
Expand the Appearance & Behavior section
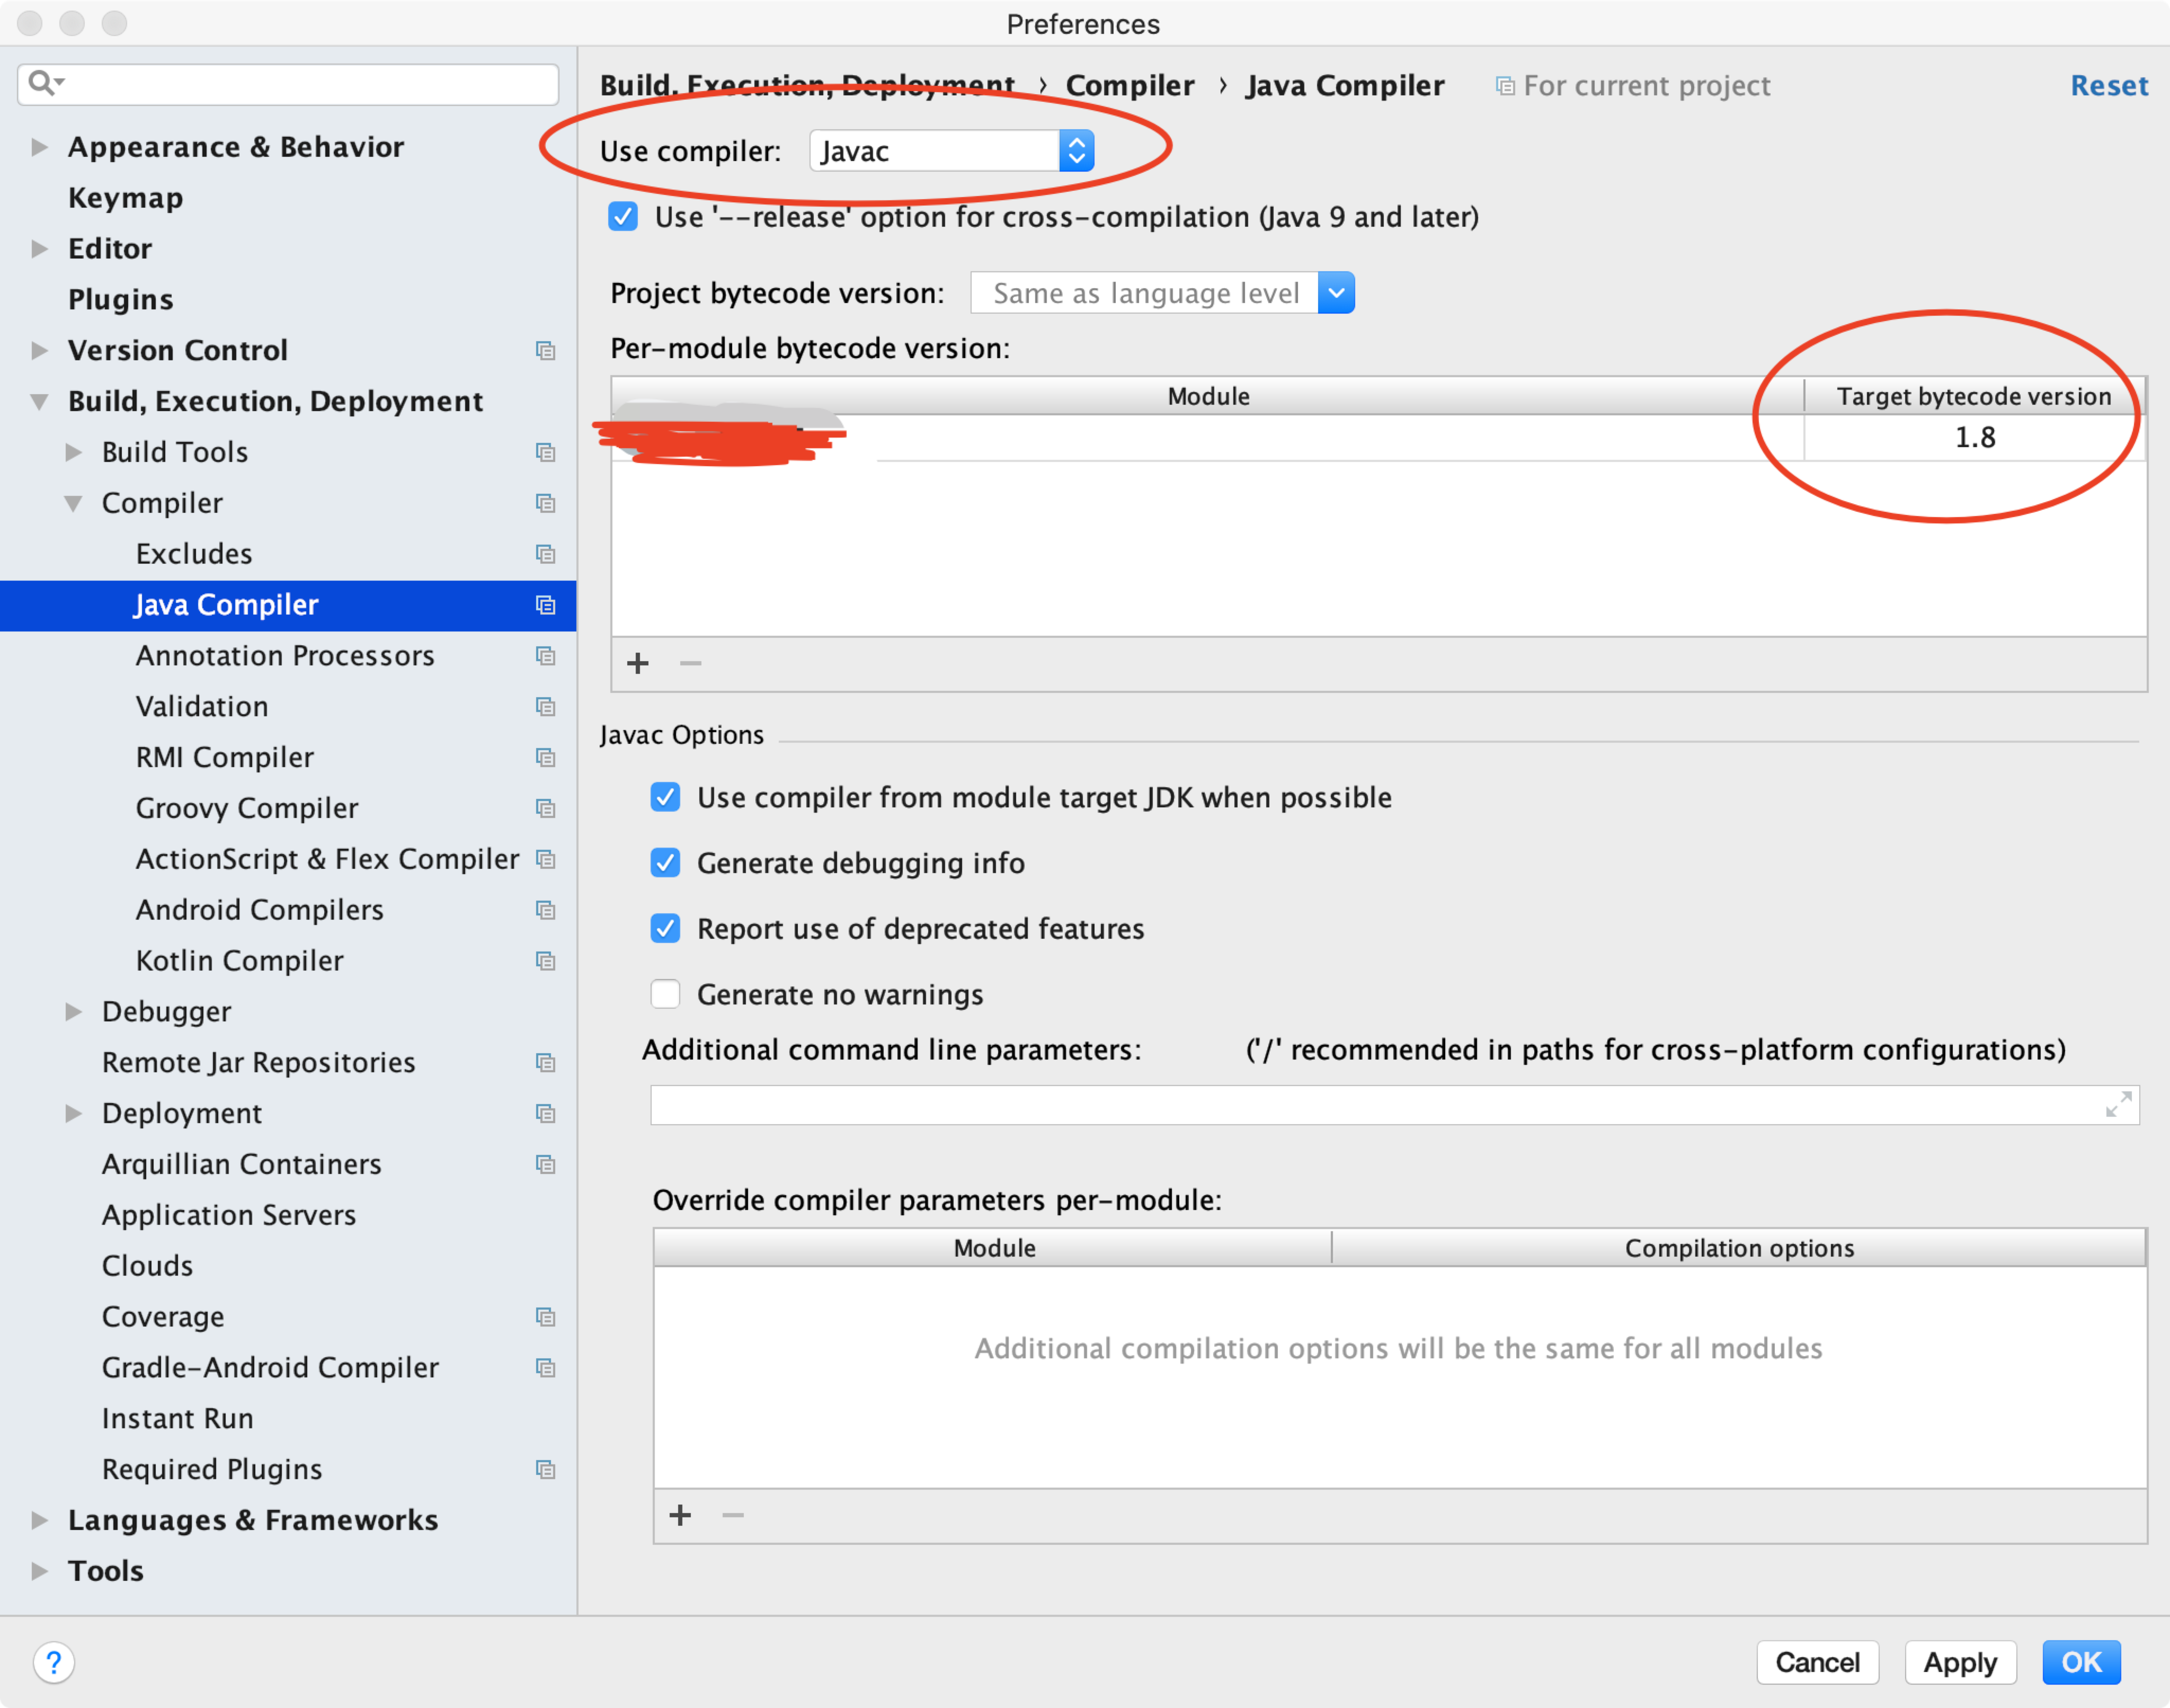tap(39, 147)
